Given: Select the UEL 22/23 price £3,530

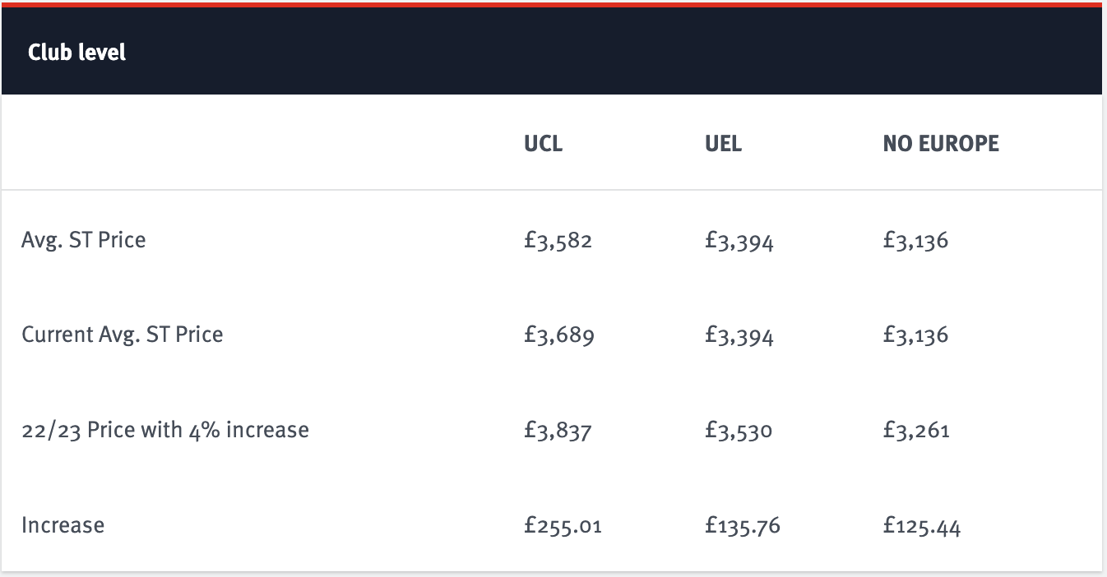Looking at the screenshot, I should (739, 431).
